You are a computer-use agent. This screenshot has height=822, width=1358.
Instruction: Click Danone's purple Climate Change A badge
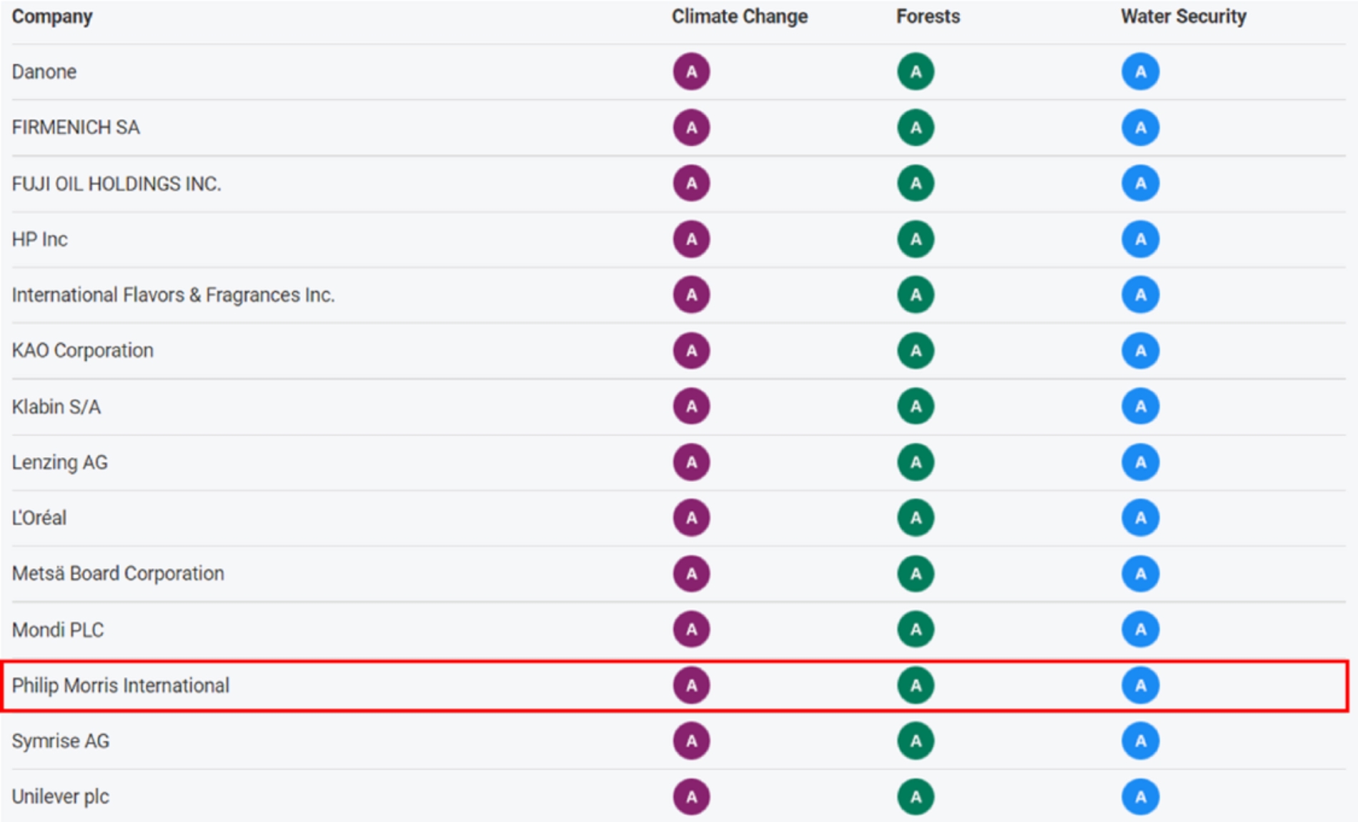tap(691, 71)
